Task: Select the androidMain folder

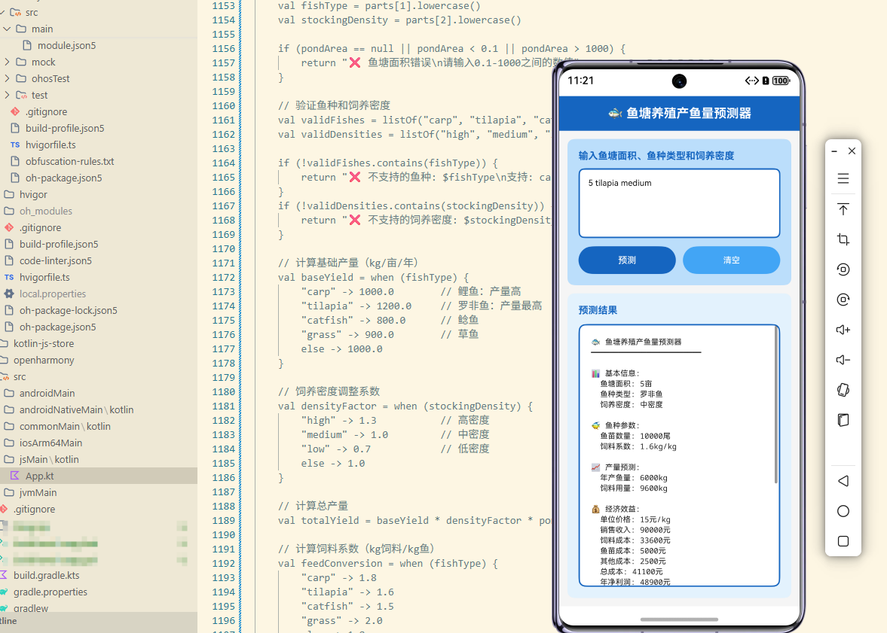Action: [47, 394]
